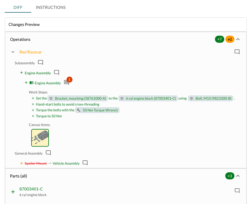Click the book icon beside Engine Assembly
250x204 pixels.
pyautogui.click(x=31, y=83)
